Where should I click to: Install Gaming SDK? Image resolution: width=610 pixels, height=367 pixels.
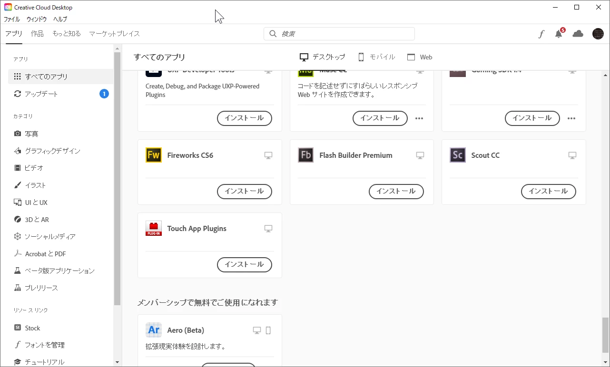click(x=532, y=118)
